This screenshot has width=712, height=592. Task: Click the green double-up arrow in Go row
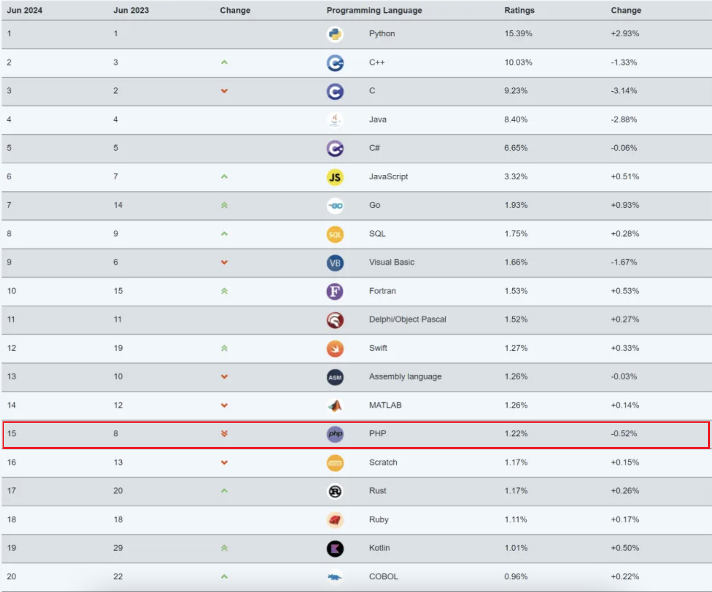[x=224, y=205]
